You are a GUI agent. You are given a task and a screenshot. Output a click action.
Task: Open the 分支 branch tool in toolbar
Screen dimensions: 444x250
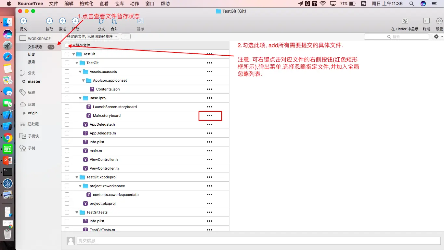101,21
